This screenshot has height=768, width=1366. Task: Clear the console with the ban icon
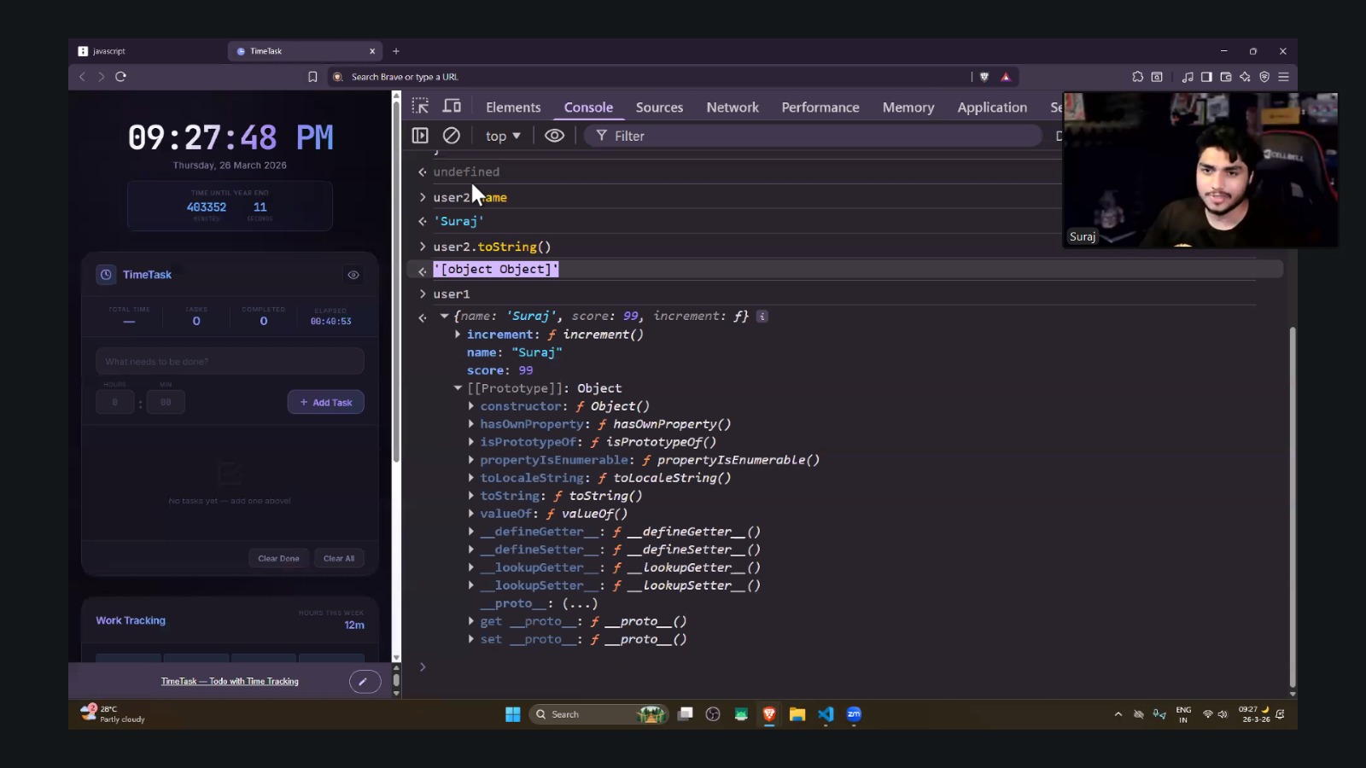(452, 136)
